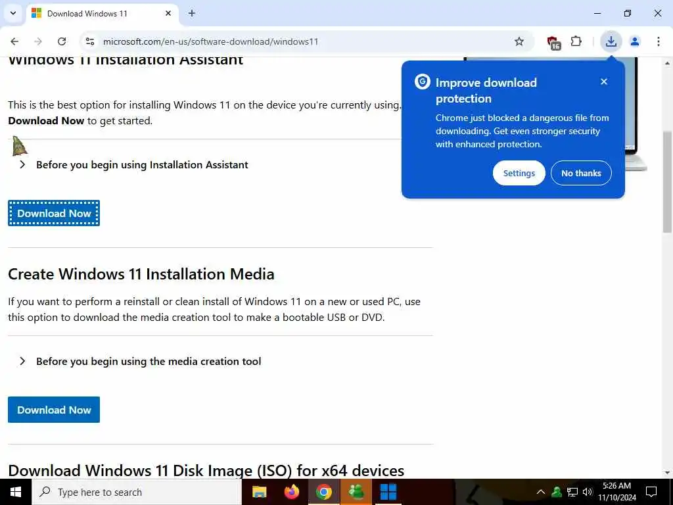Close the Download Windows 11 tab
The height and width of the screenshot is (505, 673).
coord(168,13)
